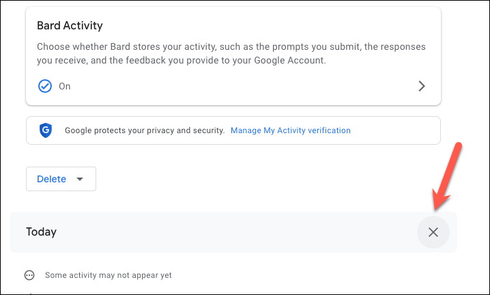
Task: Dismiss Today's activity with the X icon
Action: [433, 232]
